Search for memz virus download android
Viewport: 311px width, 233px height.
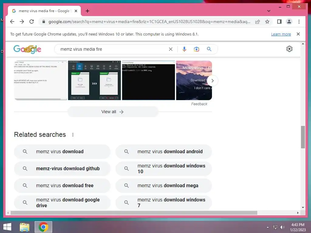(164, 152)
